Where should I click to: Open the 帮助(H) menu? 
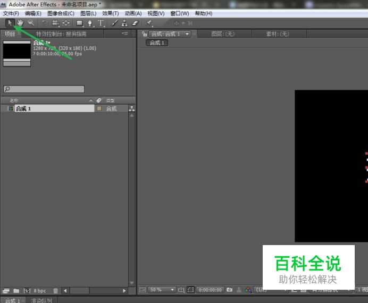pyautogui.click(x=204, y=14)
